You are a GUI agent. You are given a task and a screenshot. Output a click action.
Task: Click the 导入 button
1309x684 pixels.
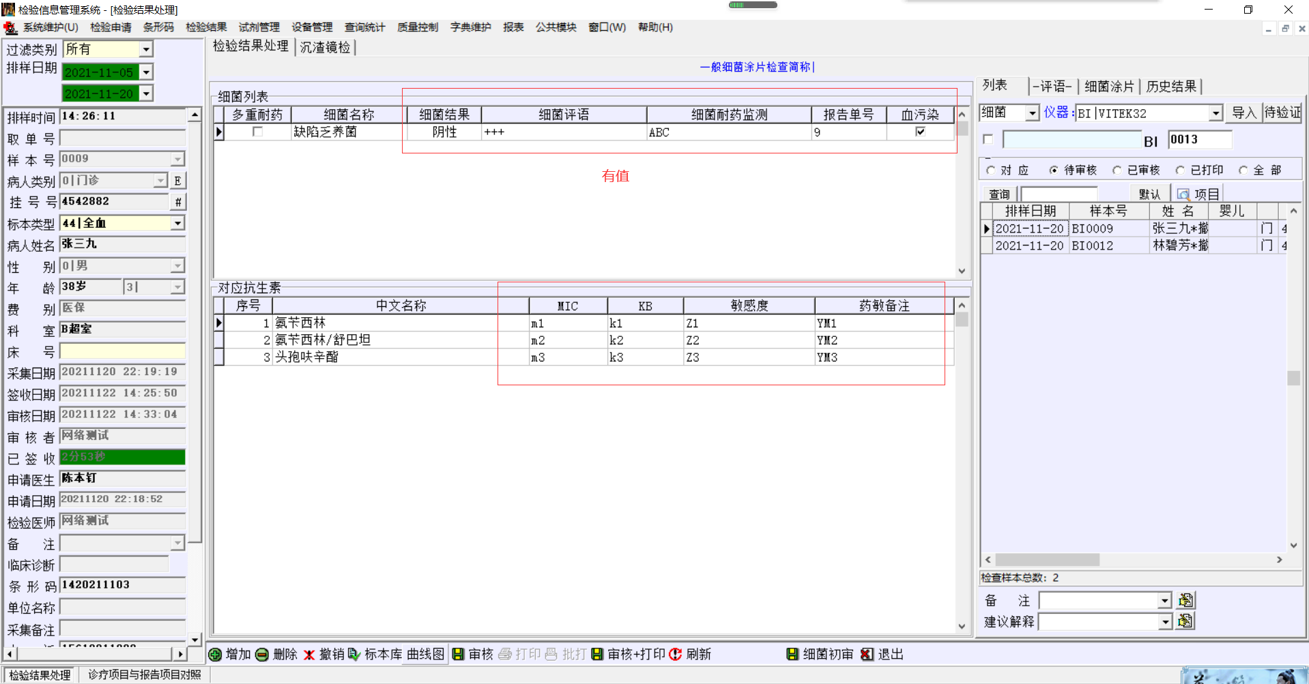1243,113
